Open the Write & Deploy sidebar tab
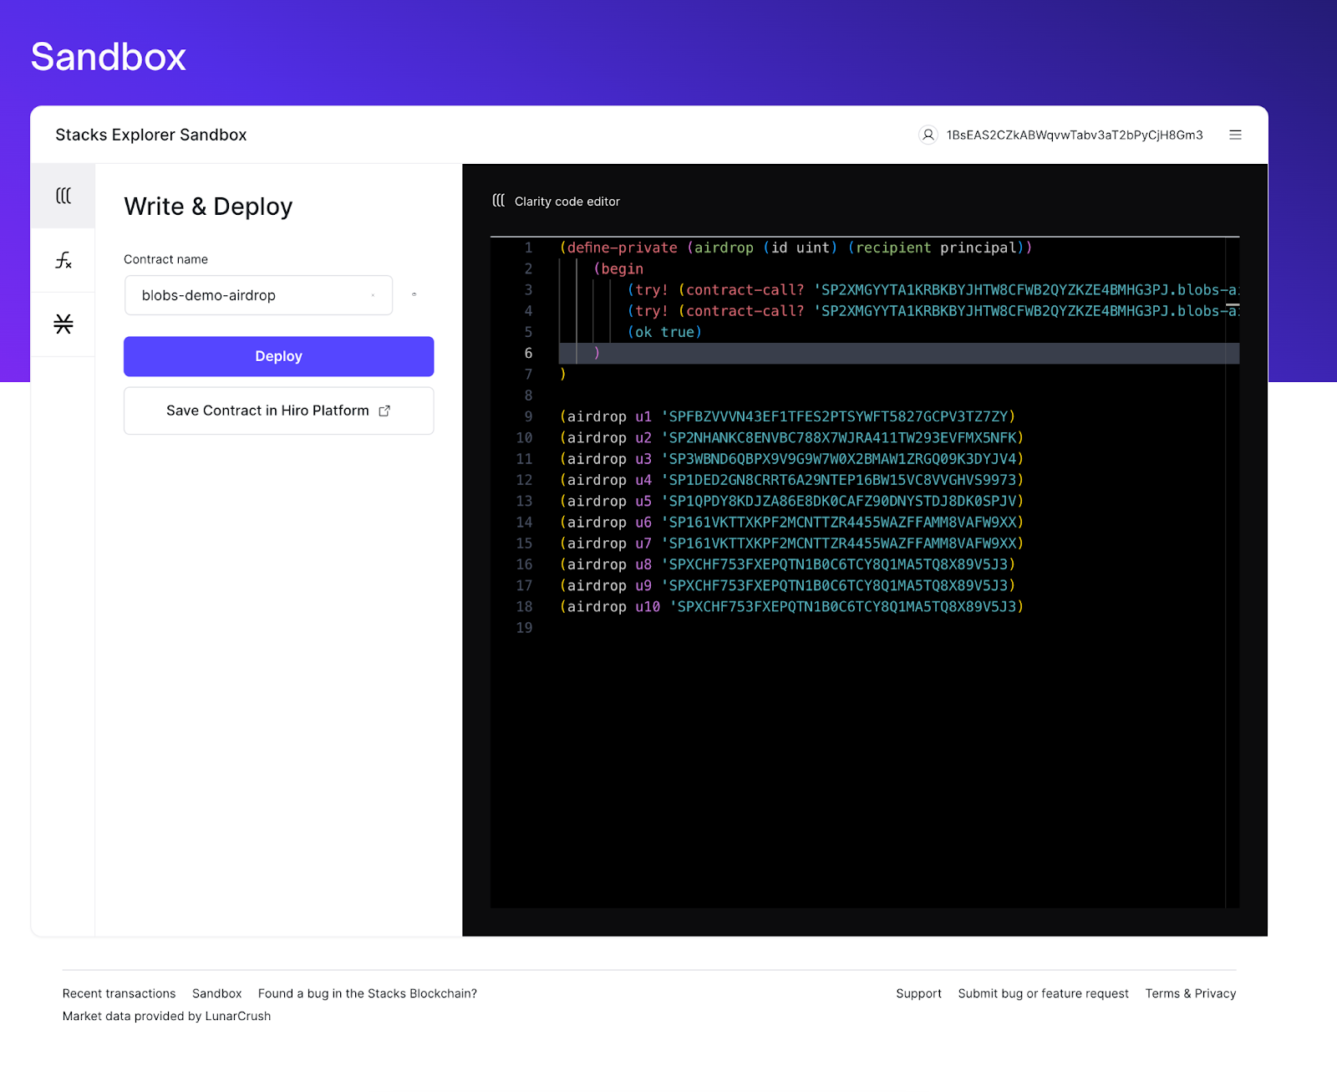The height and width of the screenshot is (1092, 1337). click(x=64, y=196)
